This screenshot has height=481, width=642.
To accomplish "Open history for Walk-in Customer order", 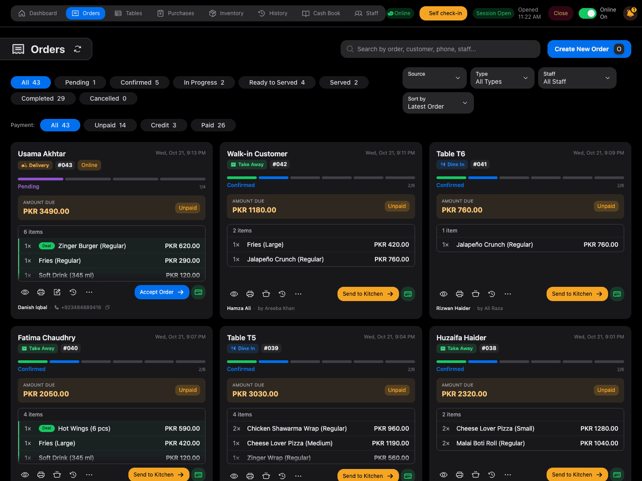I will click(282, 294).
